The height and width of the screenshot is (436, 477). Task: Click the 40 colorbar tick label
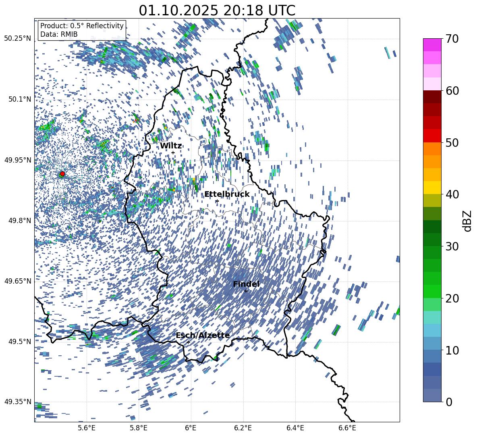[x=452, y=194]
